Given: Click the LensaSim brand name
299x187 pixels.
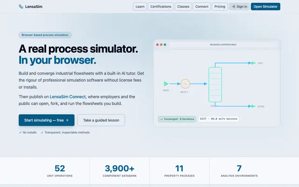Looking at the screenshot, I should click(34, 7).
